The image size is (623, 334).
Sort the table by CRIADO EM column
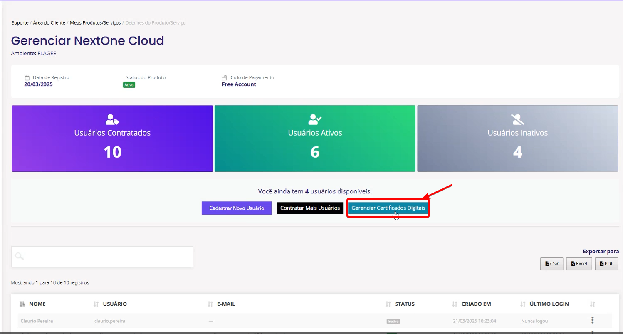(x=476, y=304)
